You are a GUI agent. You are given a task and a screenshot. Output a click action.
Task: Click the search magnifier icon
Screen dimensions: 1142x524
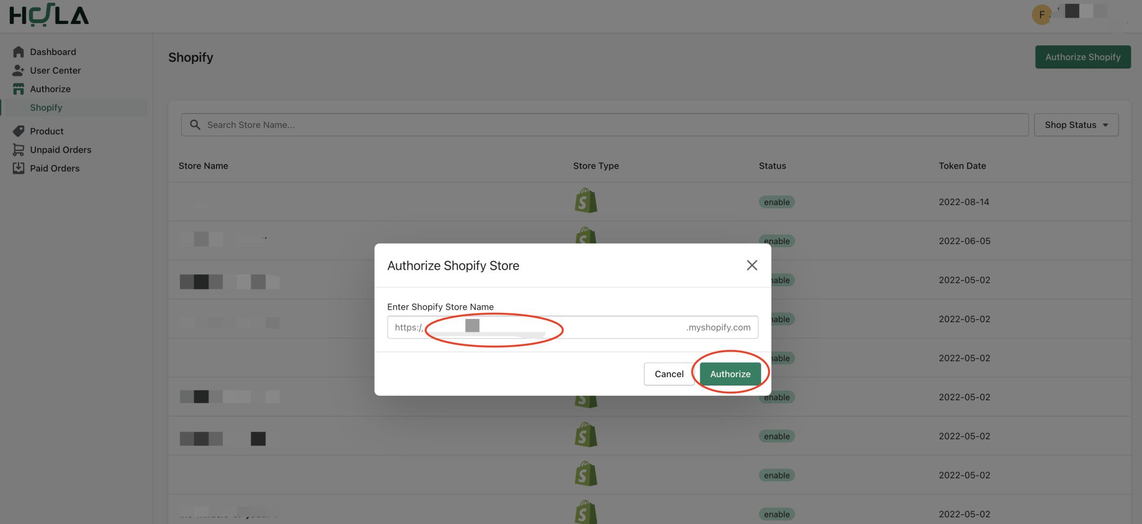pyautogui.click(x=195, y=125)
